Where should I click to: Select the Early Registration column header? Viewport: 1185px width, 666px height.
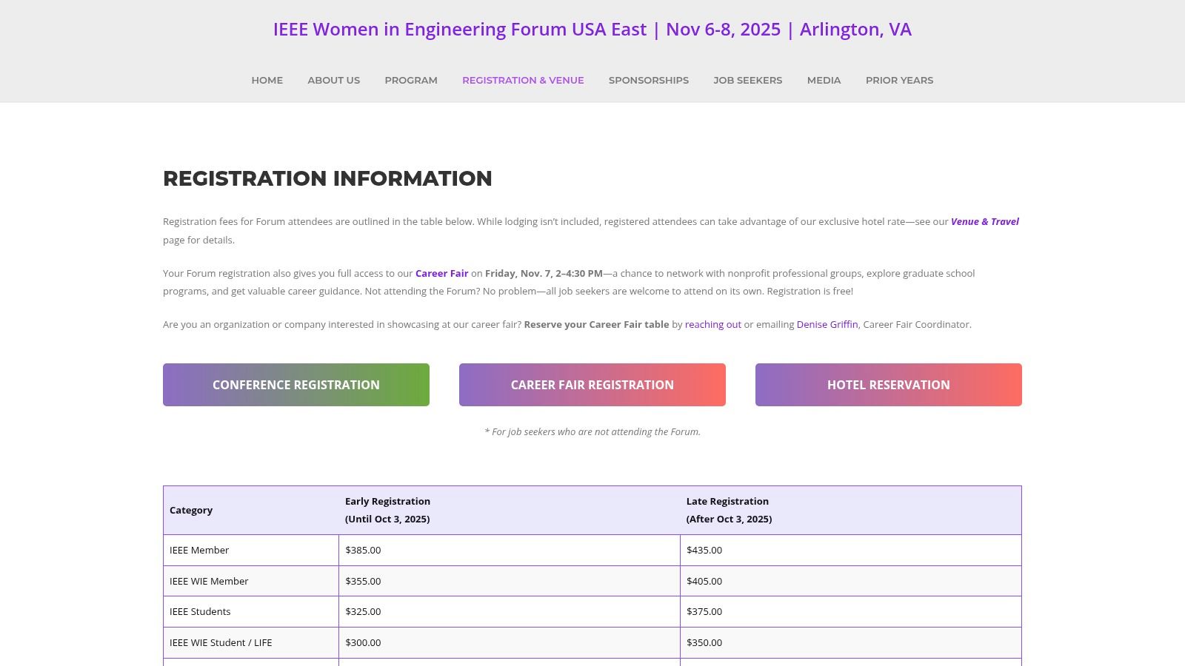510,511
